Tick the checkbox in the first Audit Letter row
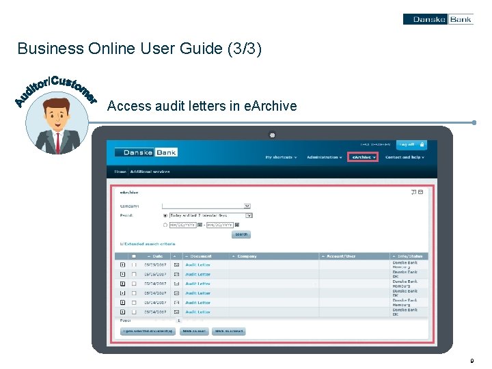Image resolution: width=492 pixels, height=369 pixels. coord(134,265)
